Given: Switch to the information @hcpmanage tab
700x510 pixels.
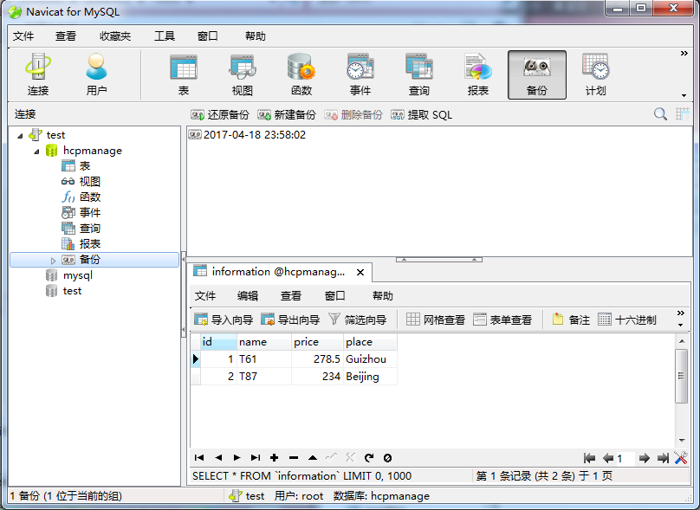Looking at the screenshot, I should 279,271.
